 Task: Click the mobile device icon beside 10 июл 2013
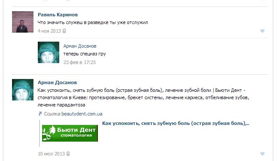tap(68, 154)
